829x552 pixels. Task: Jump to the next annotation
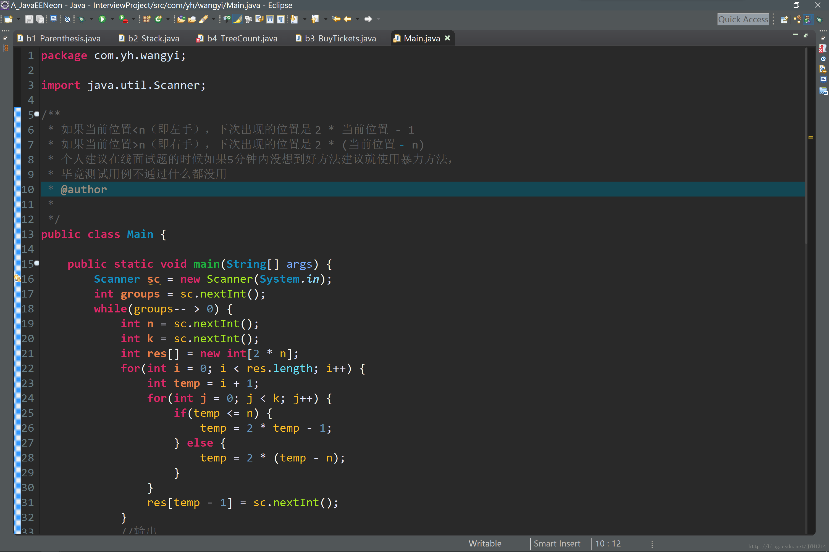(x=294, y=19)
